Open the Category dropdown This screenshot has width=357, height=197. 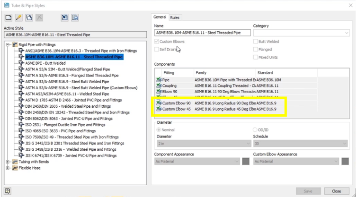tap(301, 33)
